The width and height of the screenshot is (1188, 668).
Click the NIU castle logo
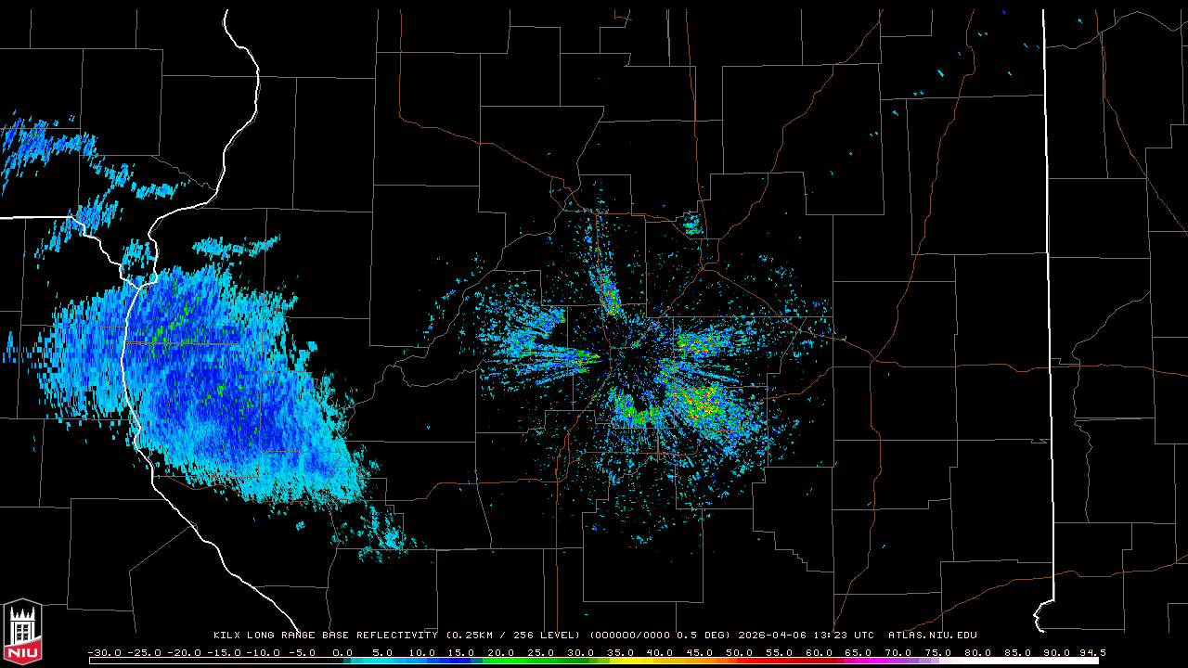22,634
